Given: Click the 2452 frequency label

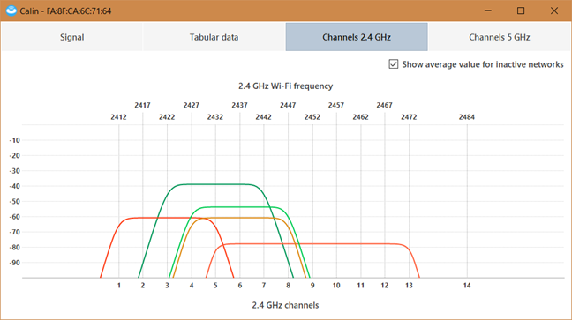Looking at the screenshot, I should click(x=312, y=117).
